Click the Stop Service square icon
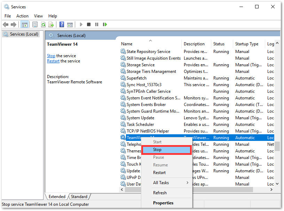Viewport: 284px width, 211px height. pyautogui.click(x=89, y=24)
